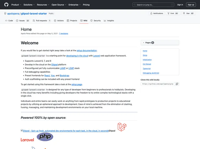
Task: Select the clone URL text field
Action: (158, 84)
